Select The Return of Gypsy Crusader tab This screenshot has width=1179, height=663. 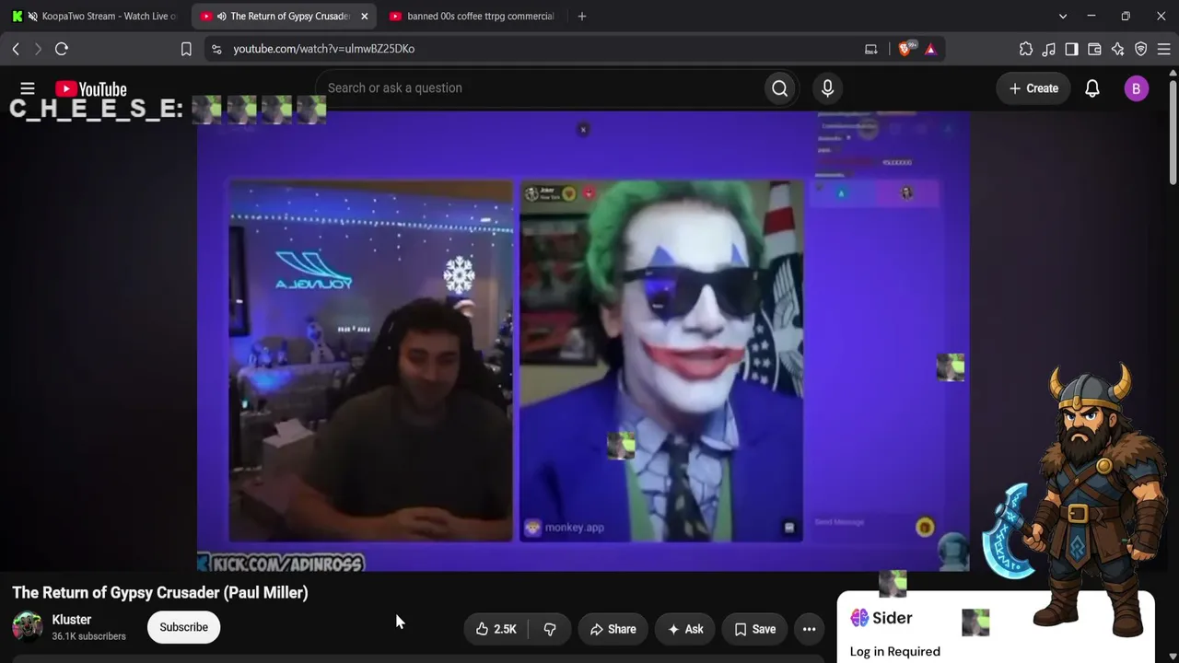pyautogui.click(x=285, y=17)
